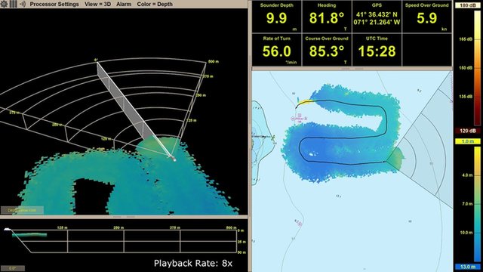
Task: Open the Alarm menu
Action: pos(124,4)
